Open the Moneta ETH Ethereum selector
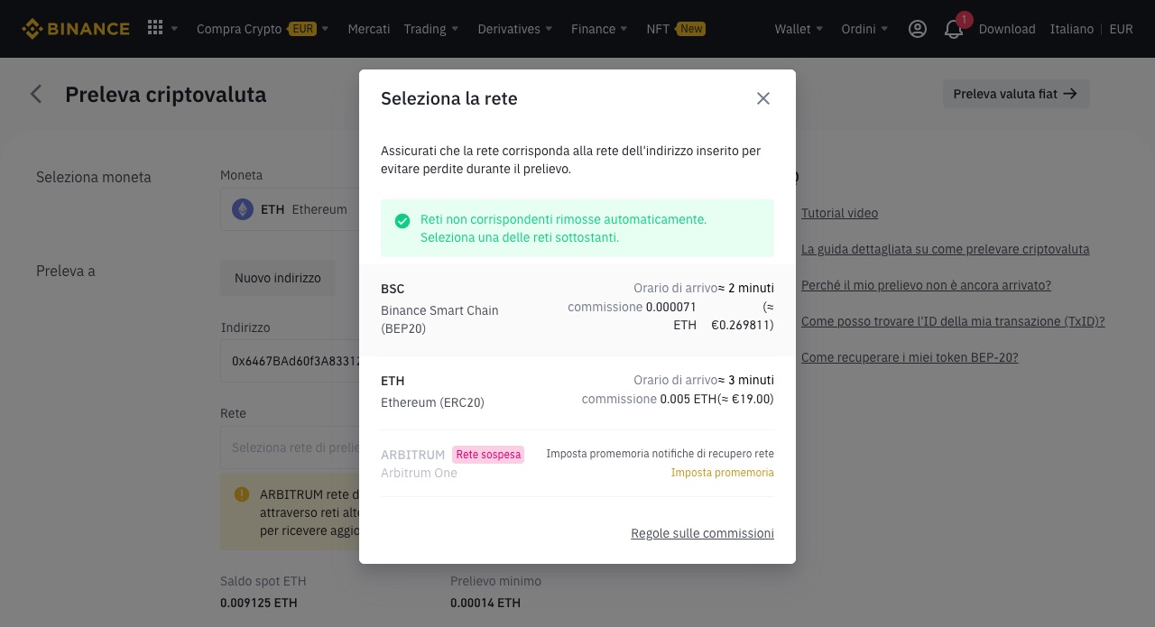Image resolution: width=1155 pixels, height=627 pixels. [x=290, y=209]
